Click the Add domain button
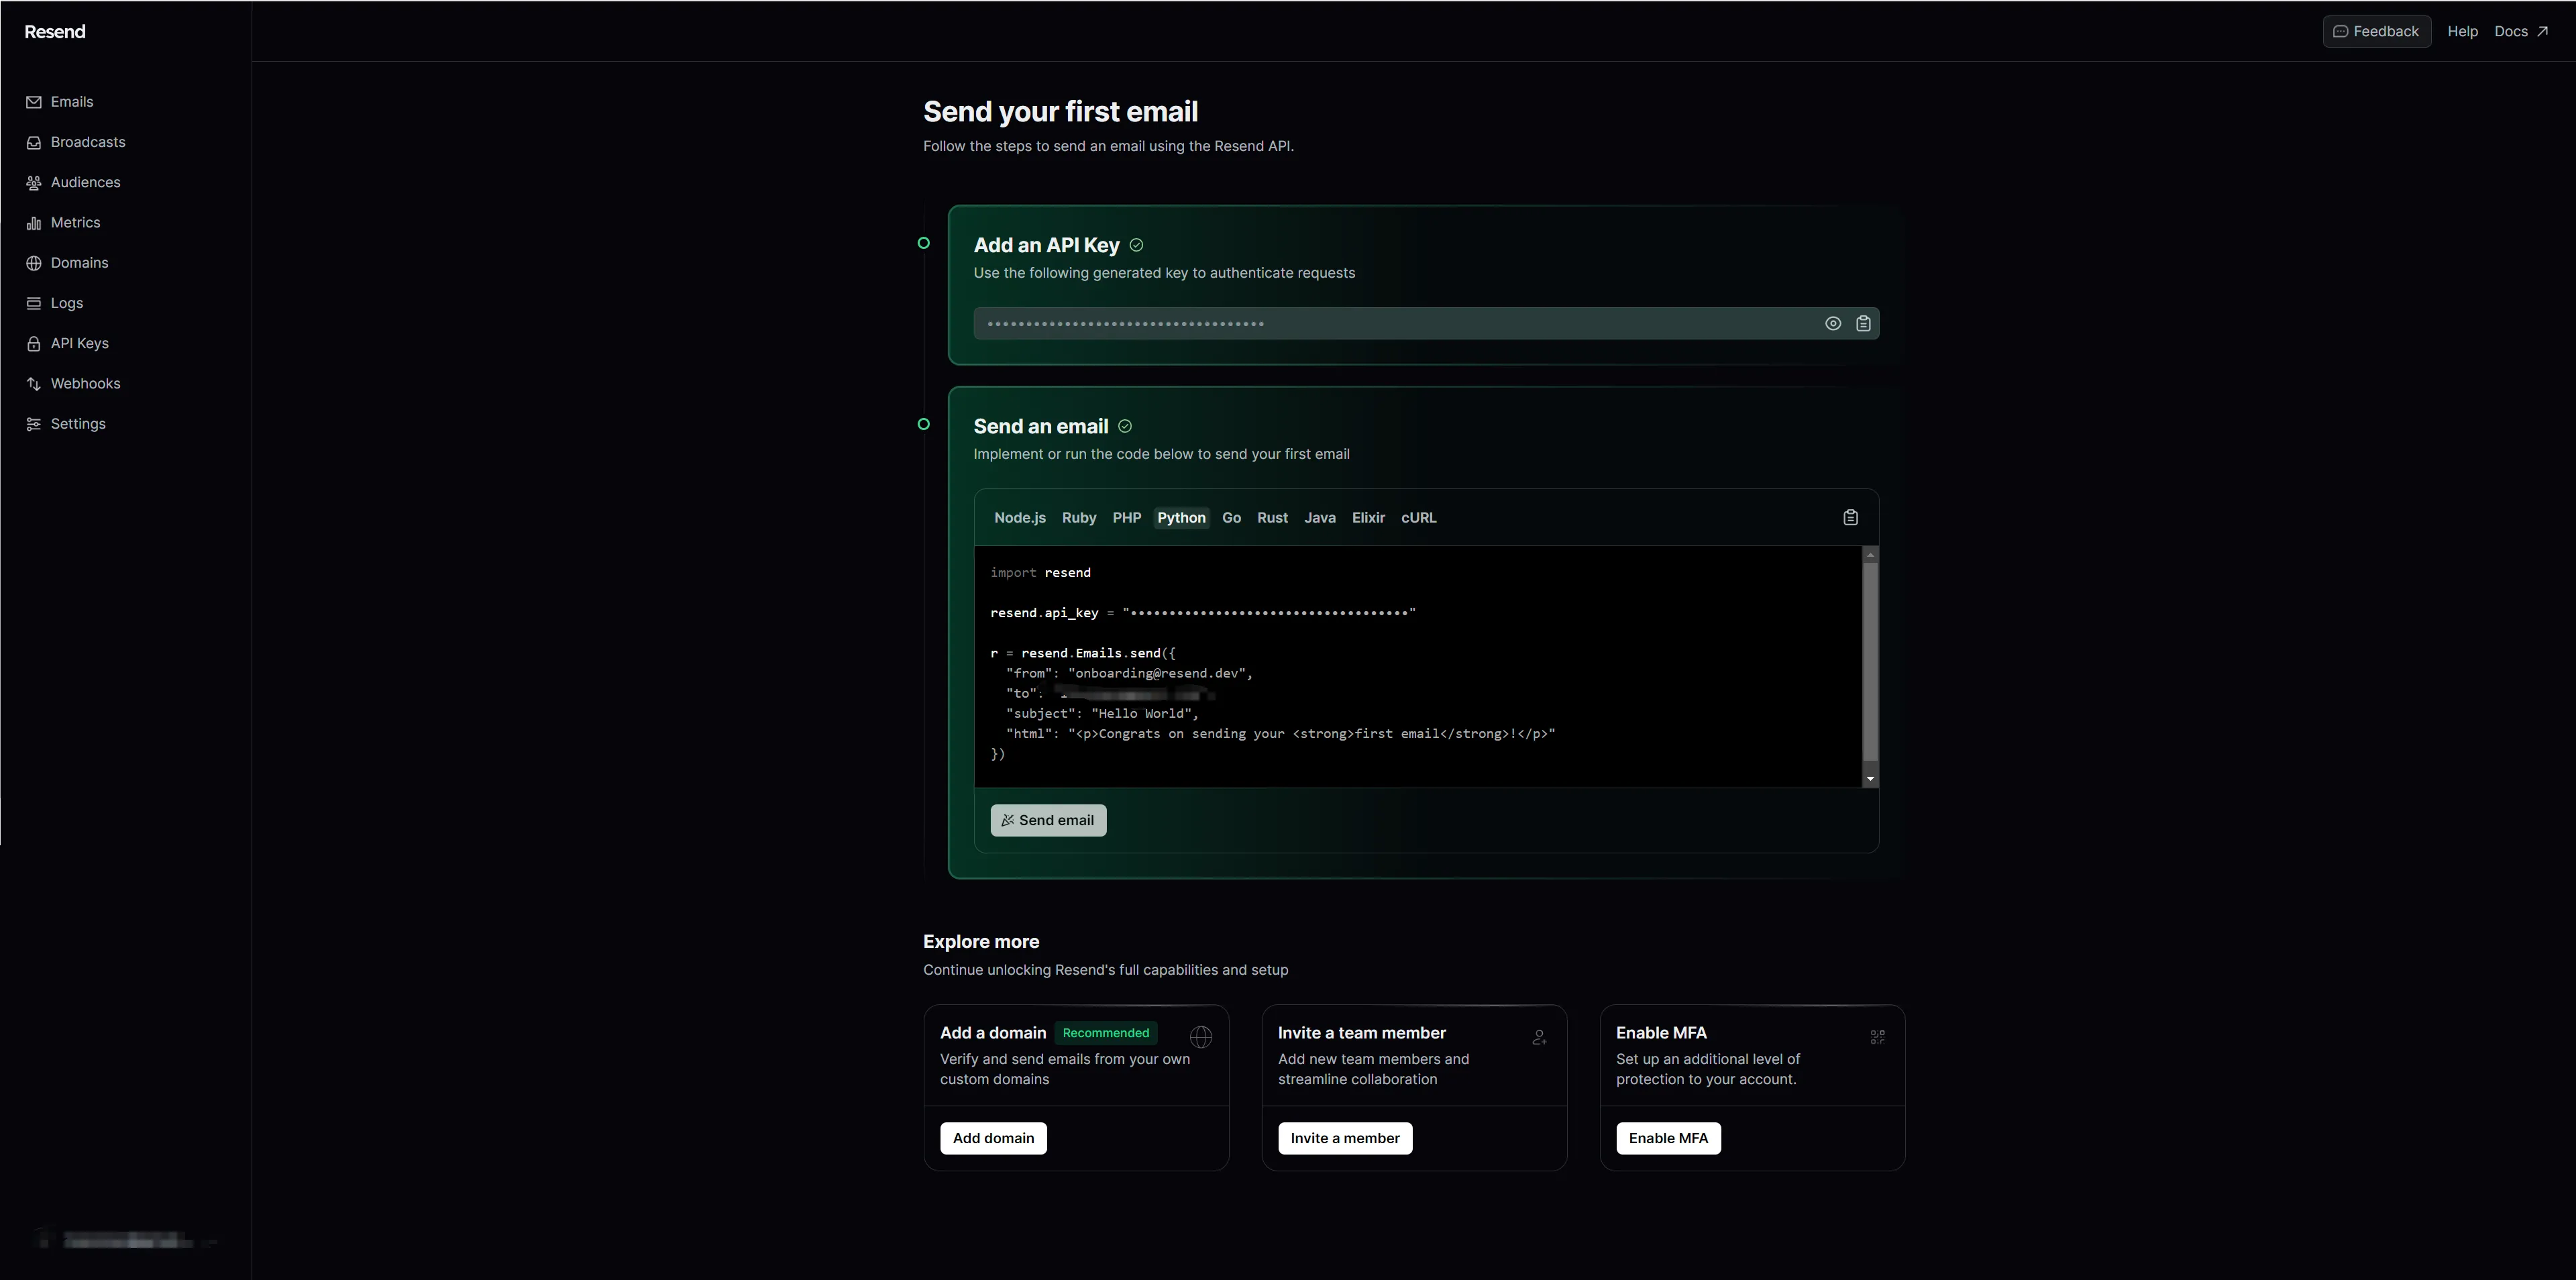Image resolution: width=2576 pixels, height=1280 pixels. coord(993,1138)
